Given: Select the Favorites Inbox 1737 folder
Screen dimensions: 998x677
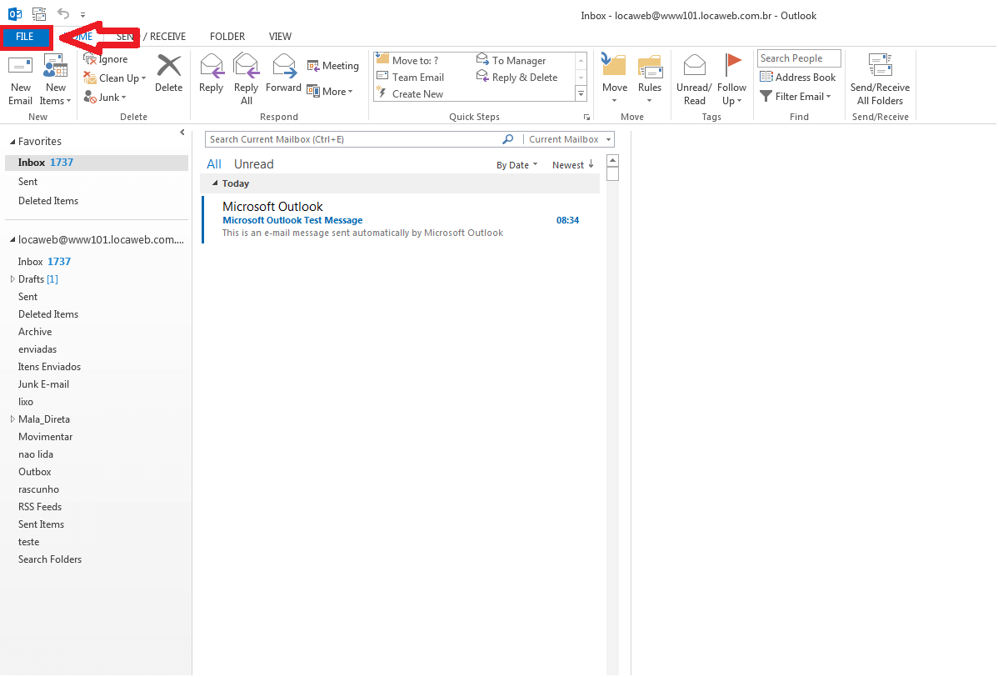Looking at the screenshot, I should tap(97, 163).
